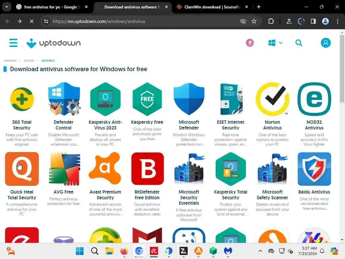View site information icon in address bar
Screen dimensions: 345x259
[x=46, y=21]
